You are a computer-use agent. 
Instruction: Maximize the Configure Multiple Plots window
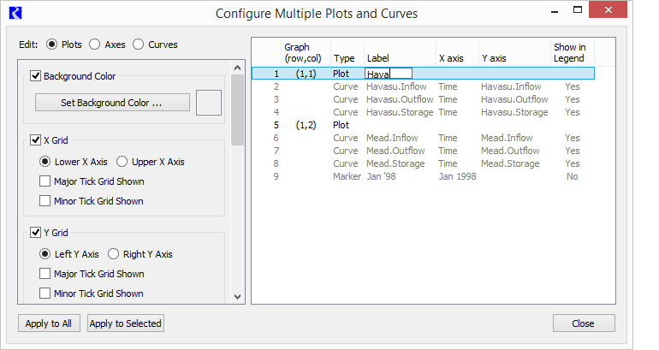pos(578,10)
